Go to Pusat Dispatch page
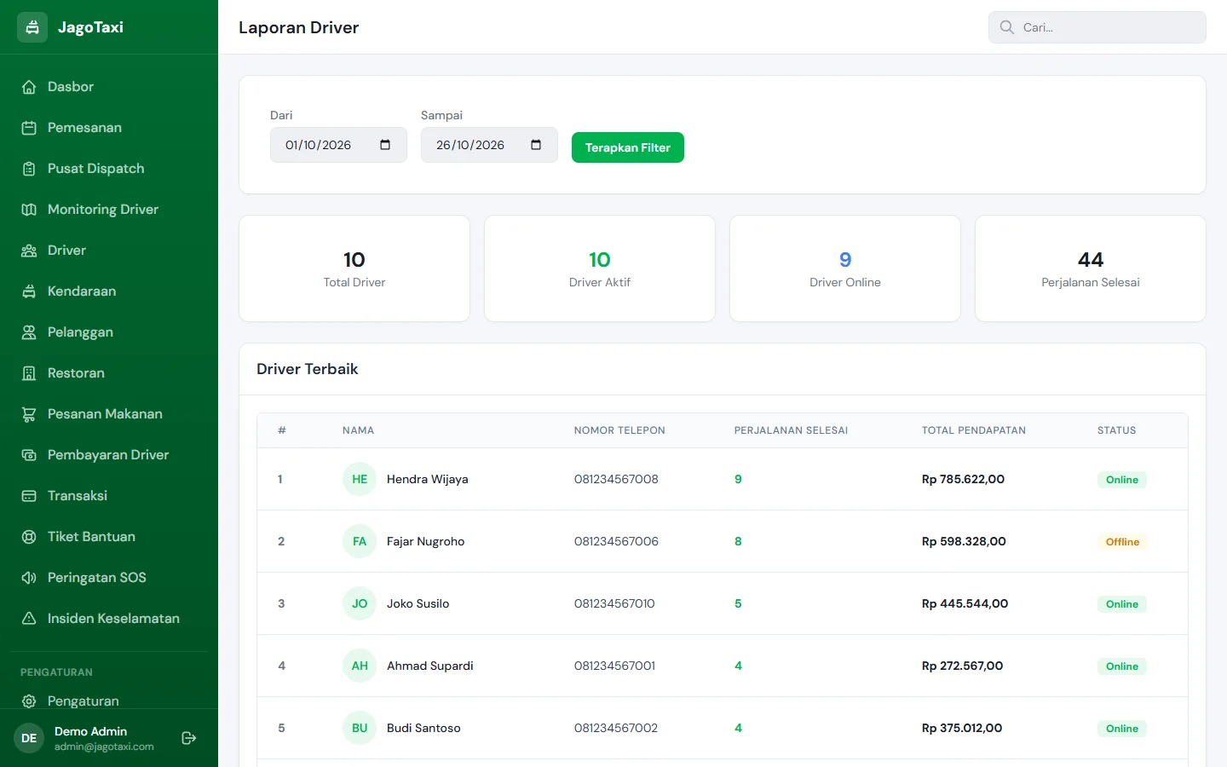 click(x=109, y=169)
